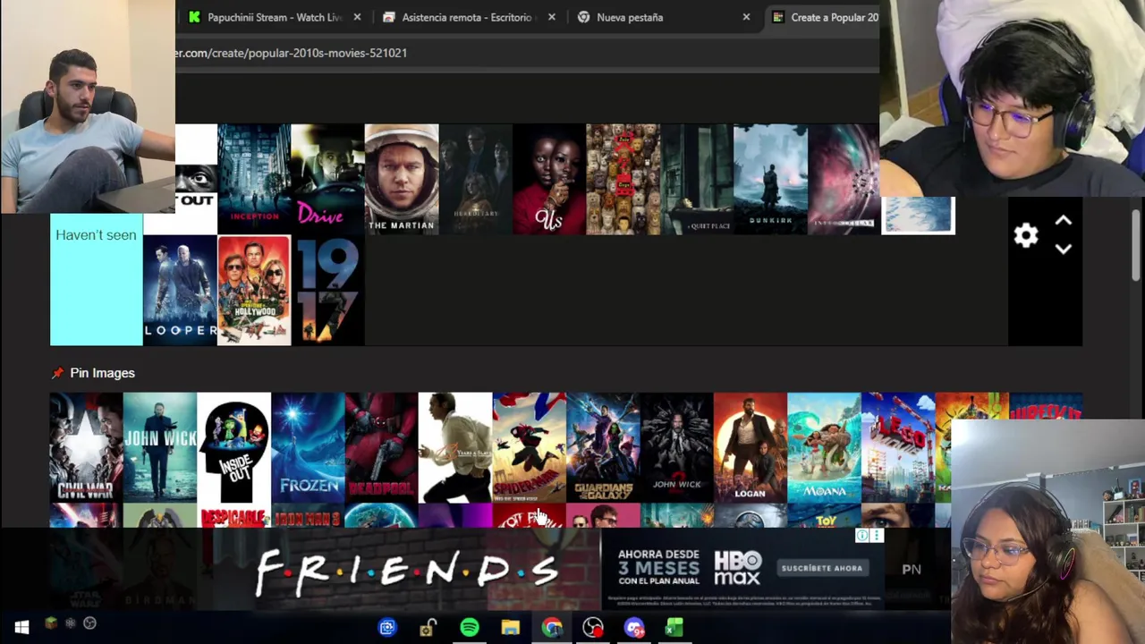
Task: Select Once Upon a Time in Hollywood poster
Action: pos(254,290)
